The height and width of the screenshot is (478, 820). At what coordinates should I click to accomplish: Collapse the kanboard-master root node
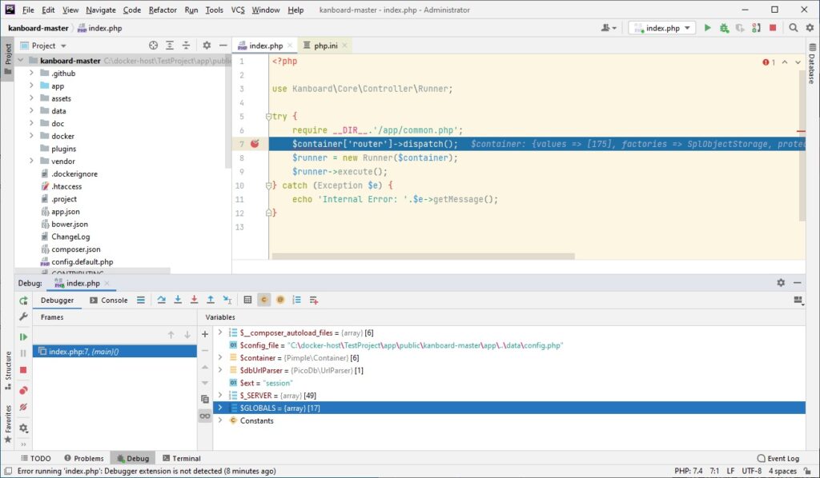pyautogui.click(x=20, y=61)
